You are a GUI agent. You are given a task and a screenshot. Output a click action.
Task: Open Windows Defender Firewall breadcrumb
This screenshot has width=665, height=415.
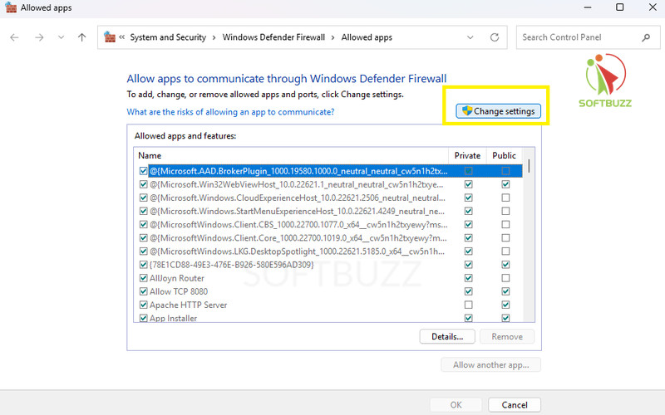(273, 37)
